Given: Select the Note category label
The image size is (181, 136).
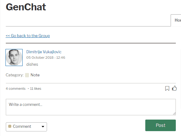Looking at the screenshot, I should pyautogui.click(x=35, y=75).
